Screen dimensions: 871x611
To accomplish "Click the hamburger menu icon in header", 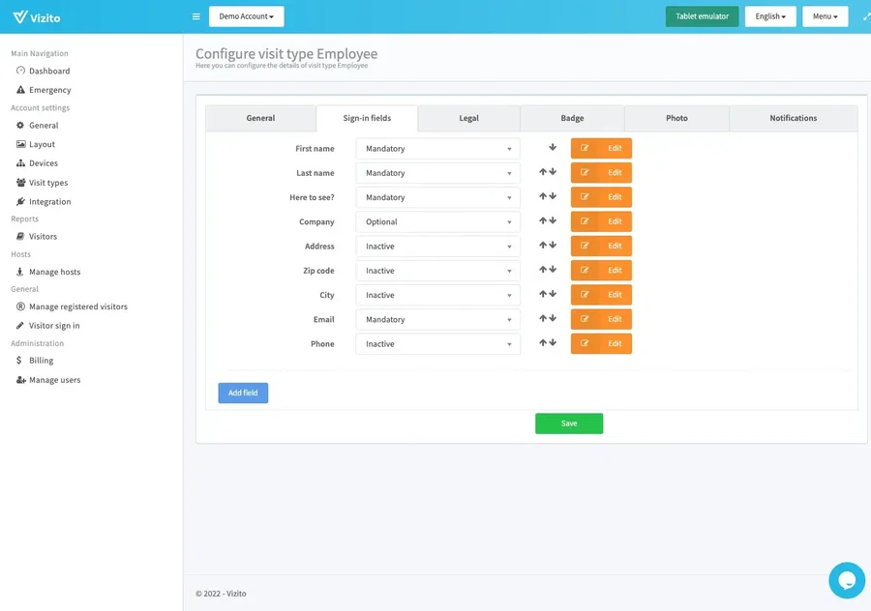I will (196, 16).
